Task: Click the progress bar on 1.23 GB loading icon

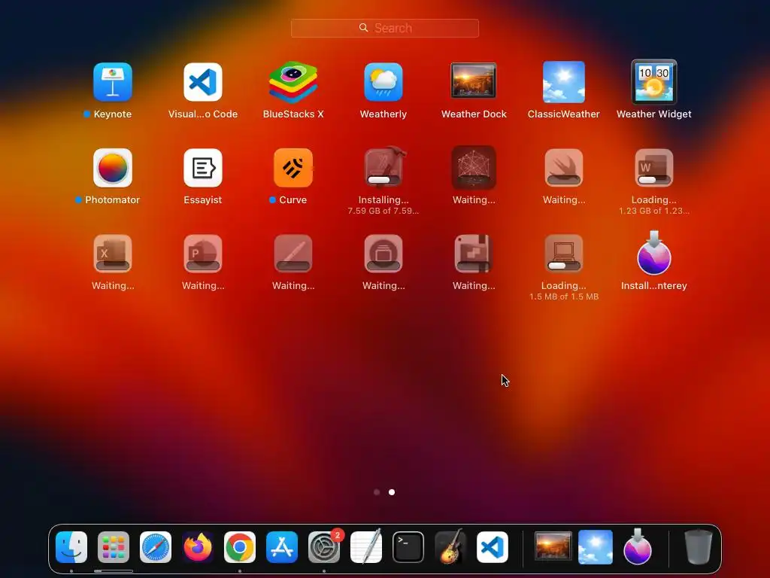Action: 654,180
